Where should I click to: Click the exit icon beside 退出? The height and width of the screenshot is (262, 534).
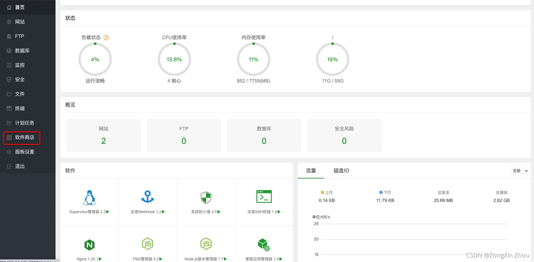pos(9,166)
